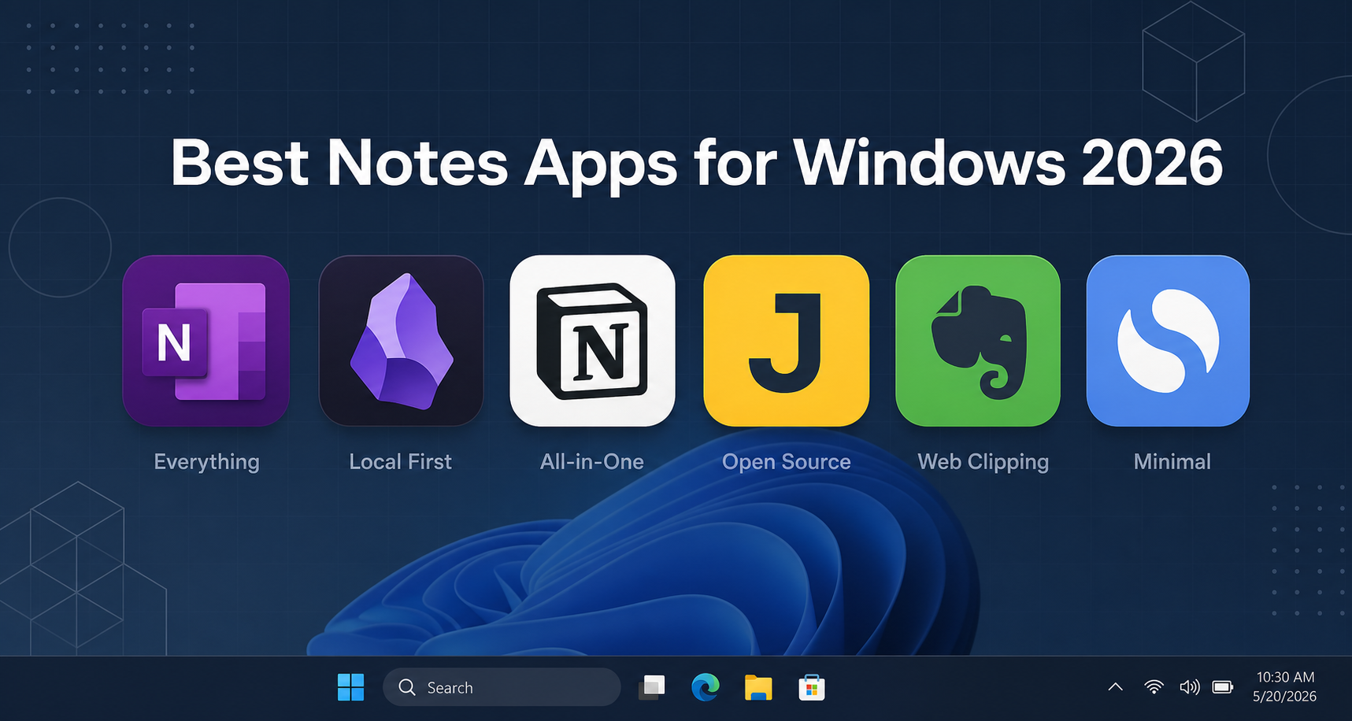1352x721 pixels.
Task: Launch the Notion app icon
Action: pyautogui.click(x=592, y=341)
